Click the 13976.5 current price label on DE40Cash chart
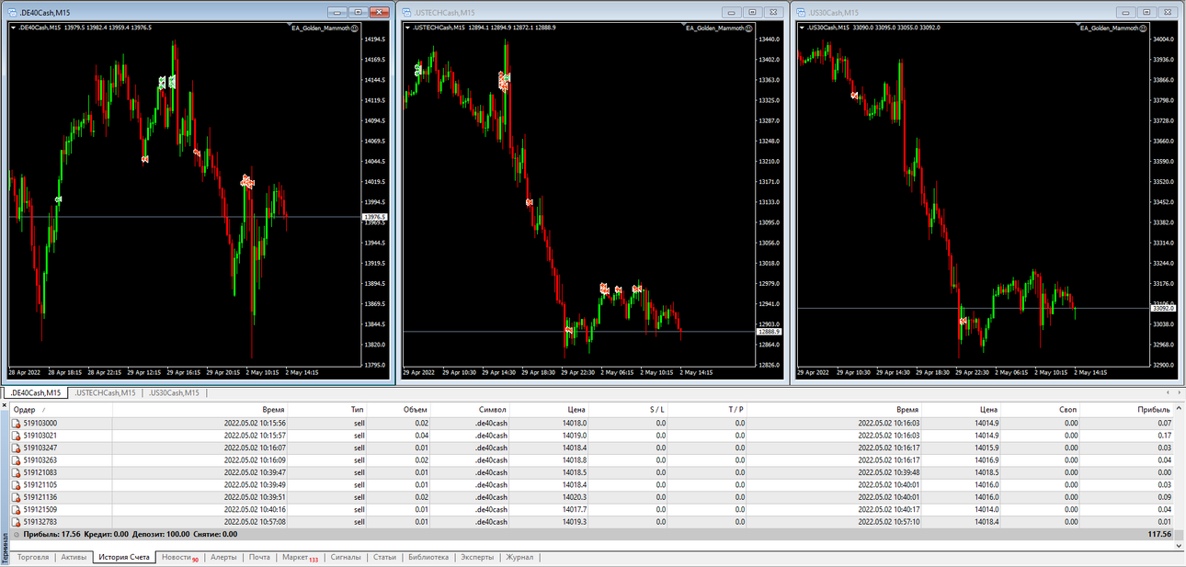 375,217
